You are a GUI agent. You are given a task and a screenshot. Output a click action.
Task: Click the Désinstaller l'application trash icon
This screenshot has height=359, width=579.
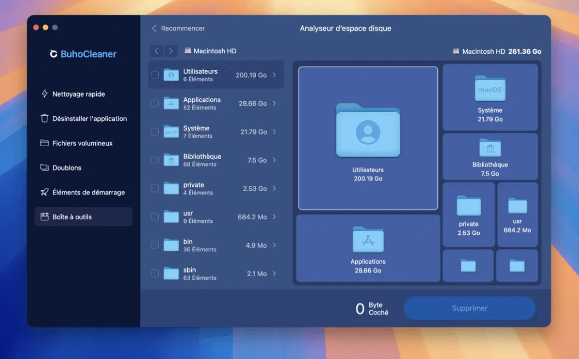pos(44,119)
